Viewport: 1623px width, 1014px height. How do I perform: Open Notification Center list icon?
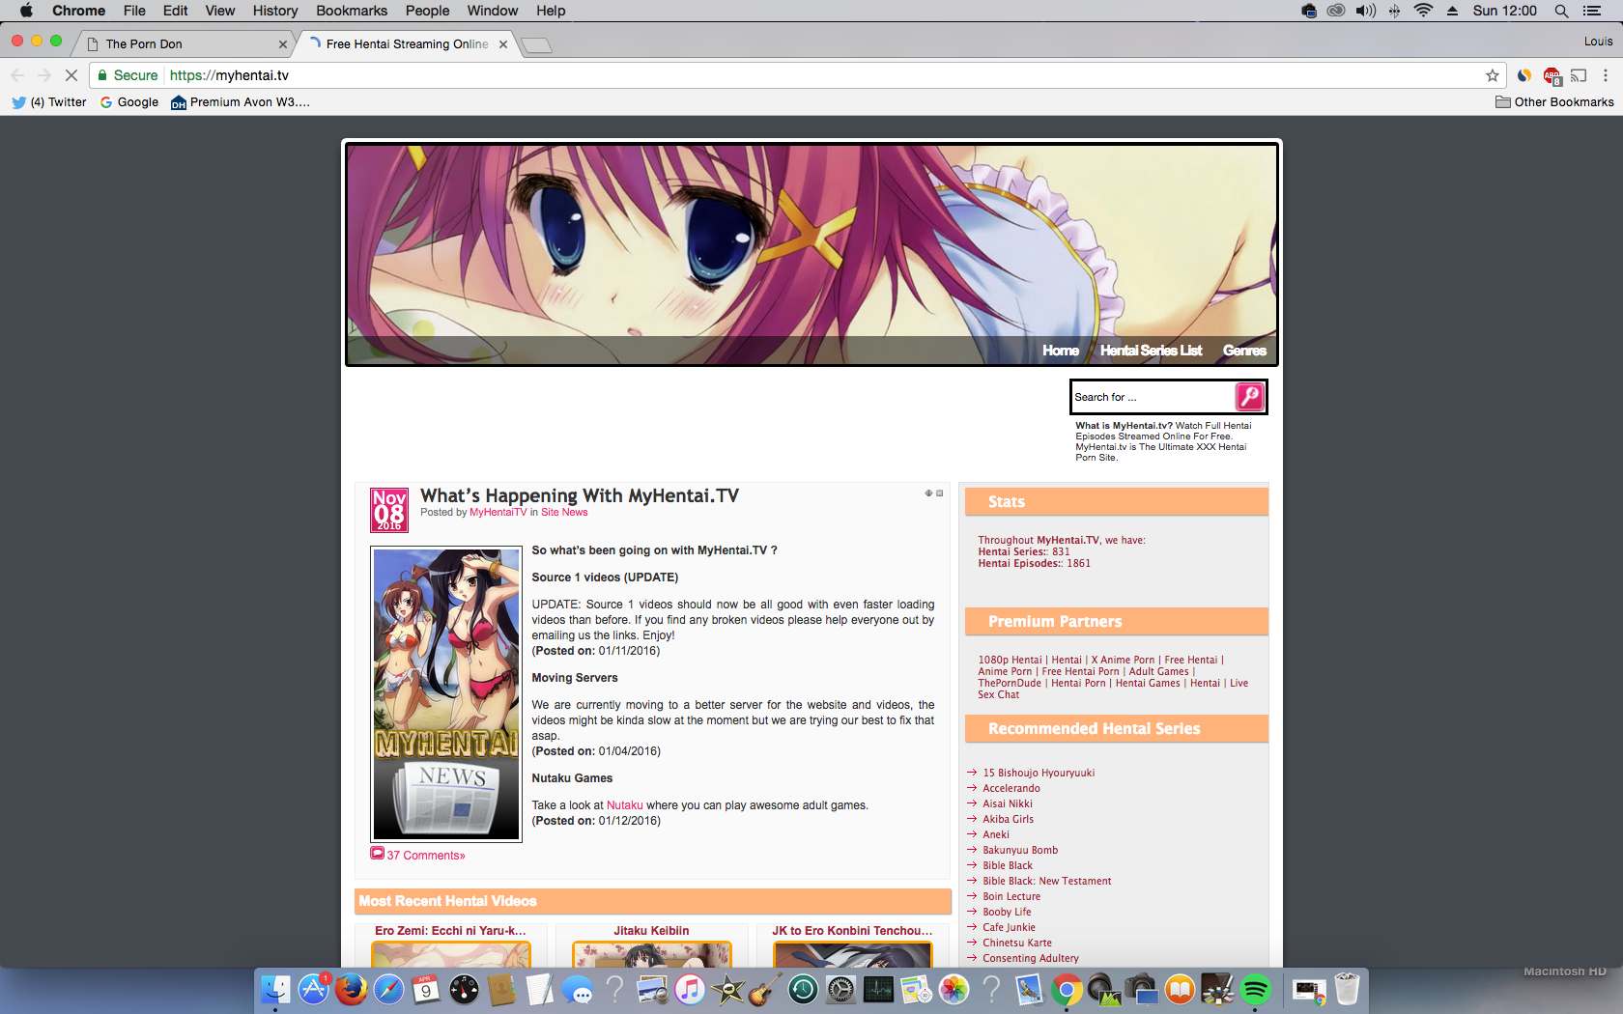(1592, 11)
